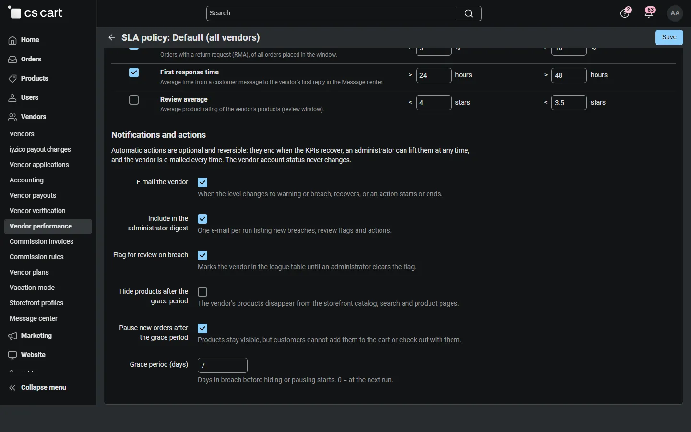
Task: Open iyzico payout changes link
Action: pyautogui.click(x=40, y=150)
